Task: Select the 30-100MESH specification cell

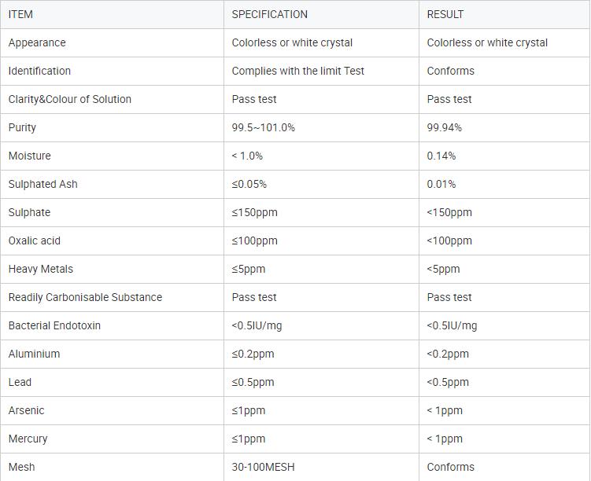Action: [x=322, y=467]
